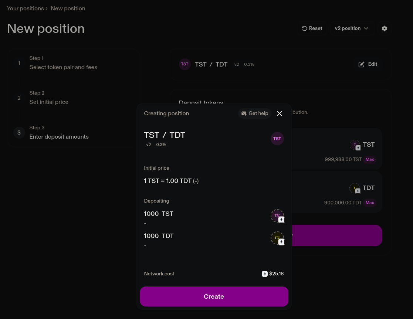Open settings gear icon
This screenshot has height=319, width=413.
(x=384, y=28)
